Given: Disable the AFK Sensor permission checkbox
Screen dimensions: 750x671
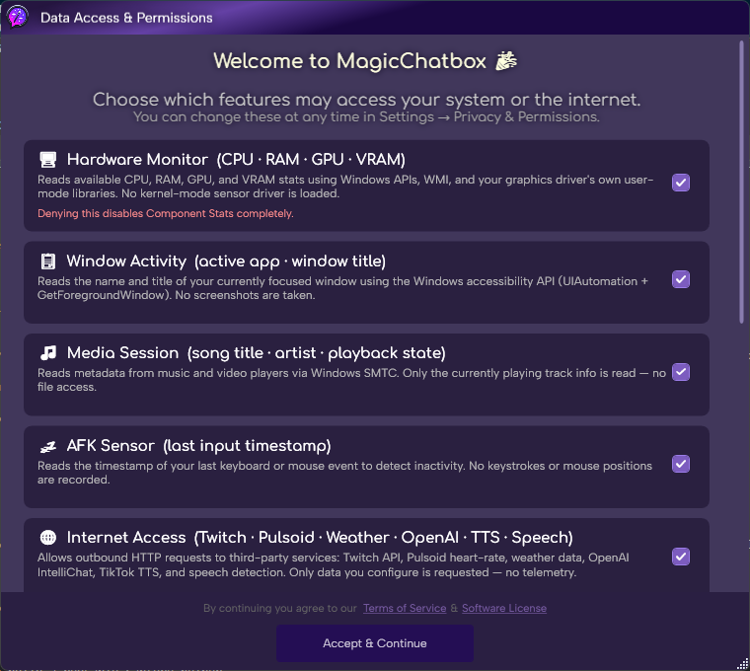Looking at the screenshot, I should [681, 464].
